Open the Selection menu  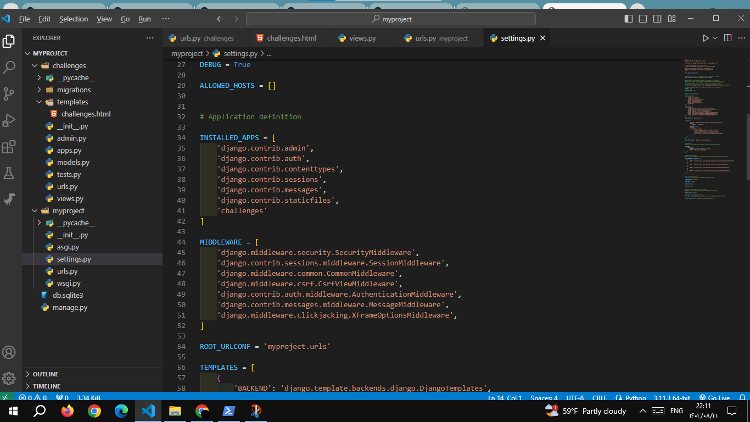point(74,19)
